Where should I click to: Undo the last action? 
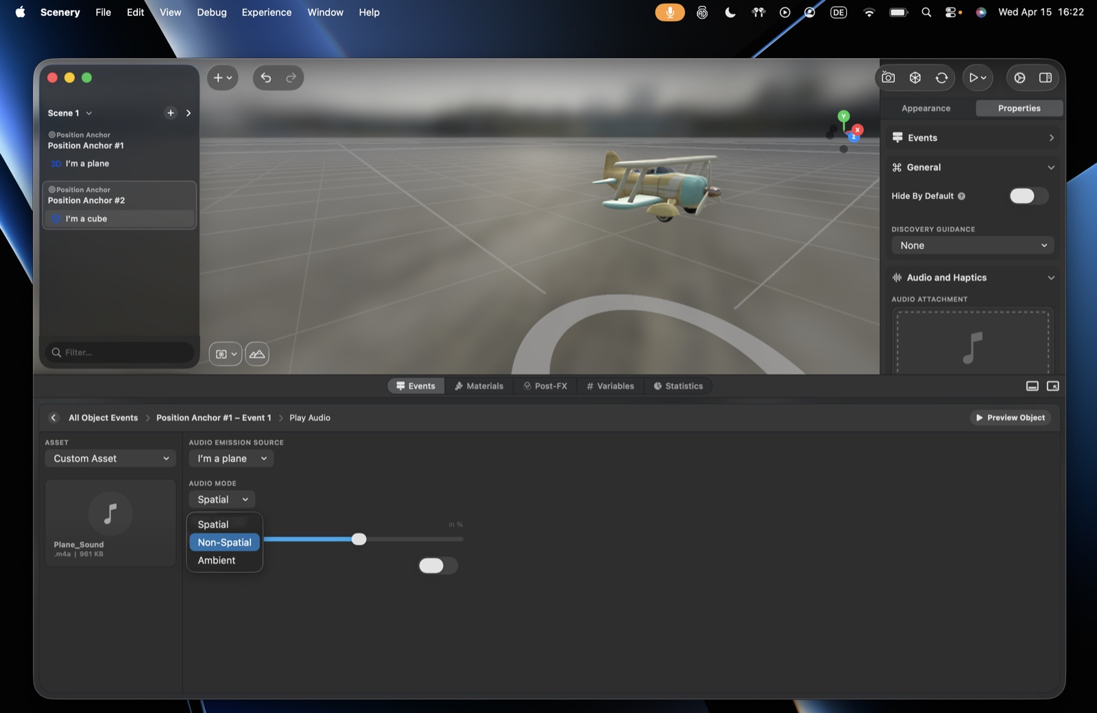click(266, 78)
